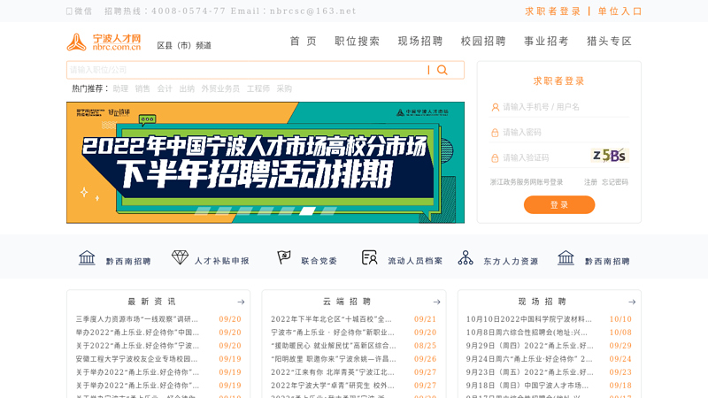This screenshot has height=398, width=708.
Task: Select hot keyword 工程师
Action: [258, 88]
